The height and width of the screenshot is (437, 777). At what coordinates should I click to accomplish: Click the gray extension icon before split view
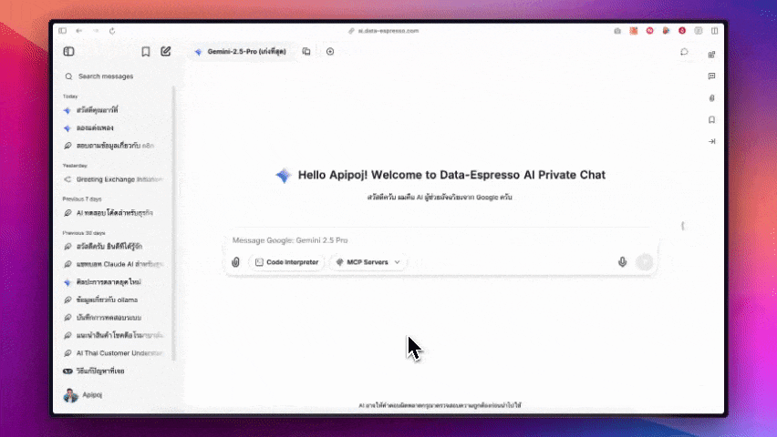pos(699,31)
